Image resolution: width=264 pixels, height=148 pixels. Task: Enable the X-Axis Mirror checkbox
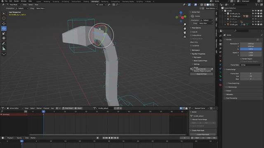pos(191,35)
